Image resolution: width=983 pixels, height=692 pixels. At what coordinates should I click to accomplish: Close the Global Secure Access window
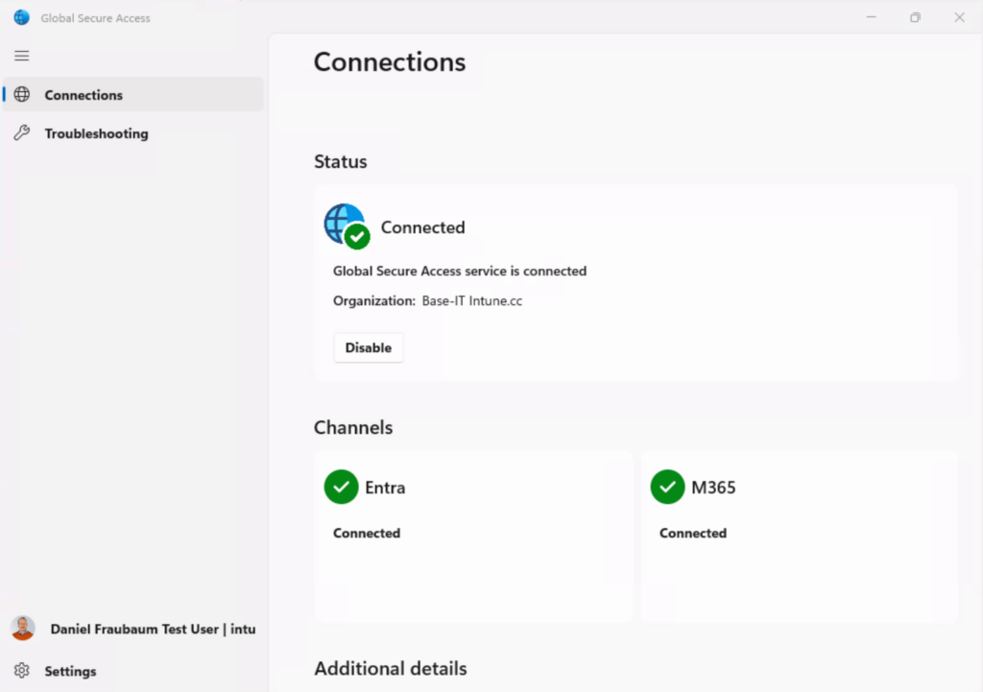(959, 17)
